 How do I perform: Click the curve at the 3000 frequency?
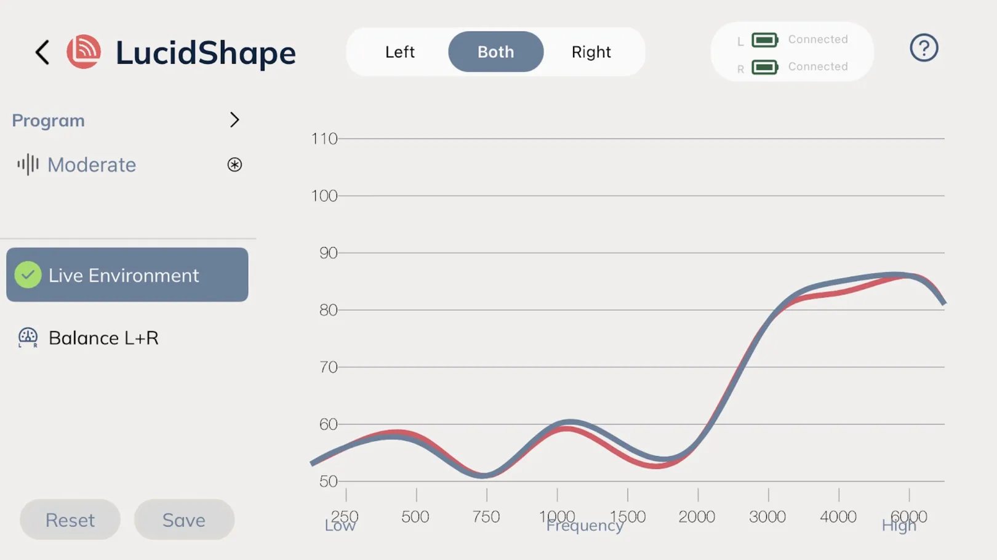(768, 320)
